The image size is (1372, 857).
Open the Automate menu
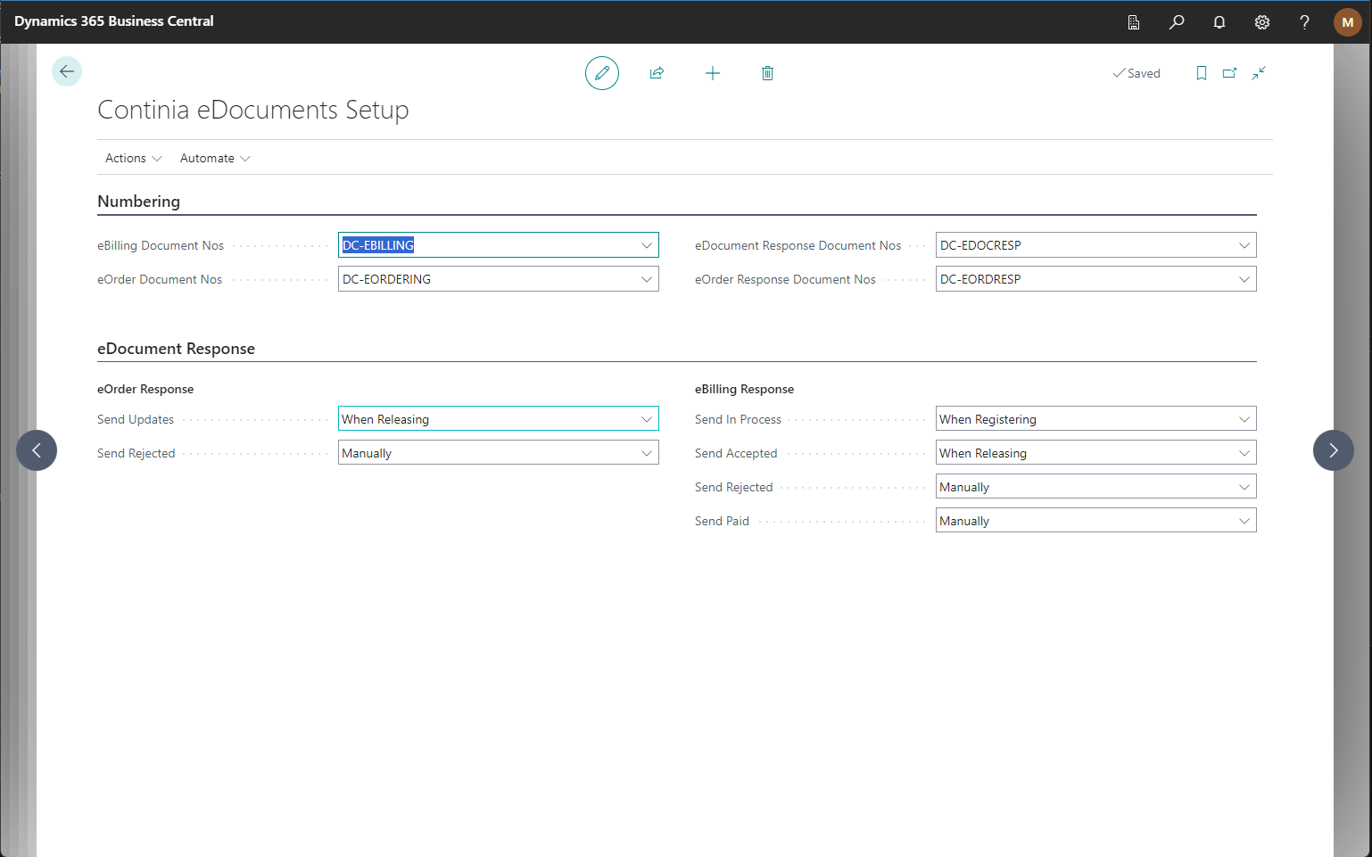click(x=215, y=158)
